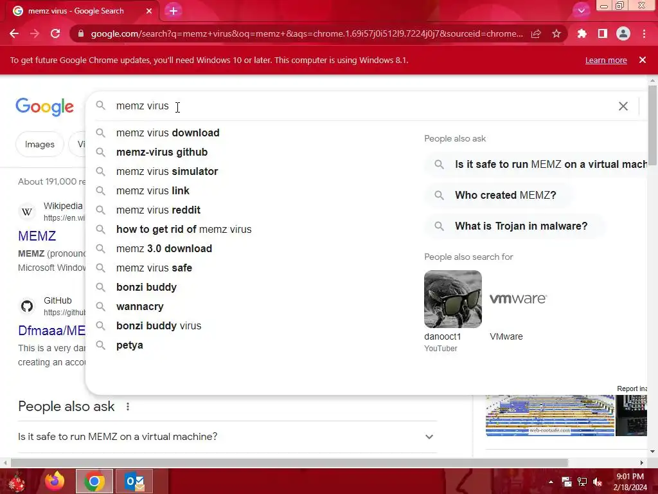Open the Start button ornament icon
This screenshot has width=658, height=494.
(17, 482)
